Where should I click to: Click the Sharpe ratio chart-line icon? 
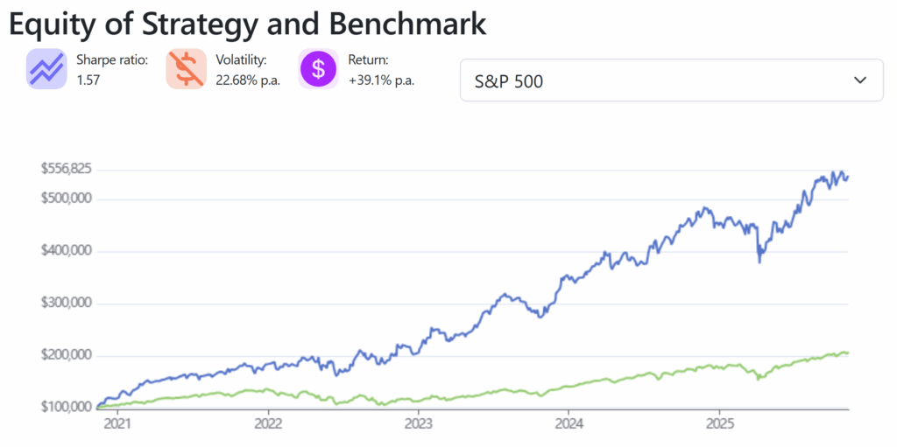[46, 69]
